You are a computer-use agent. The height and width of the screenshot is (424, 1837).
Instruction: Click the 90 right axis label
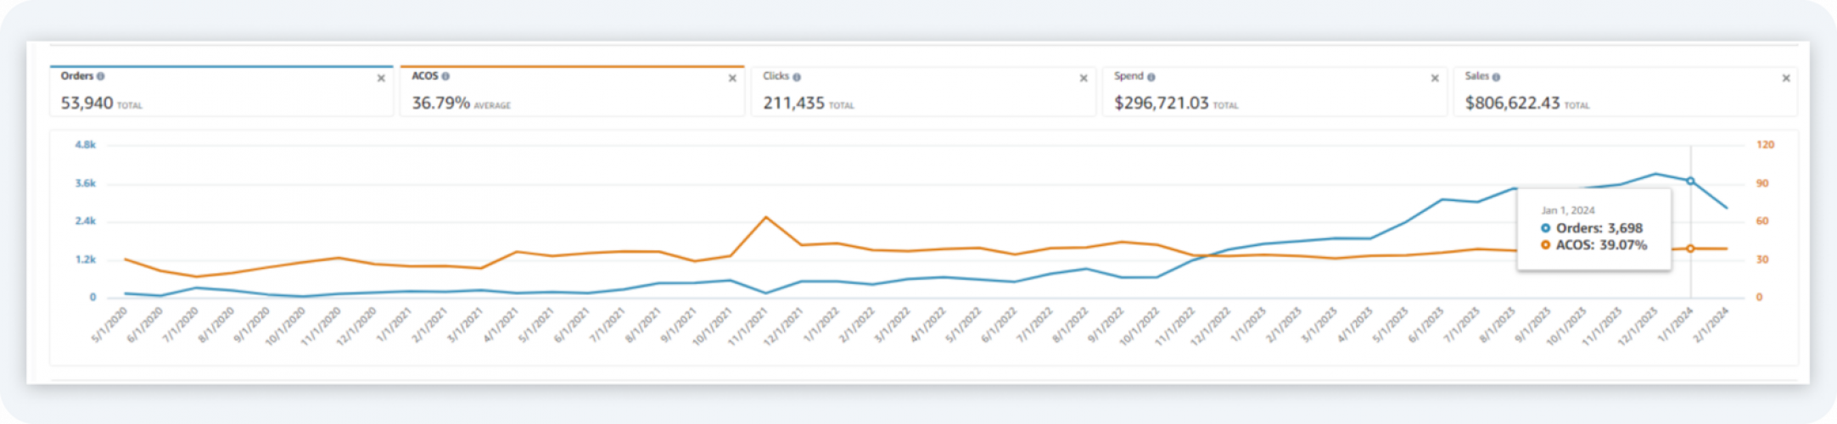click(x=1762, y=183)
